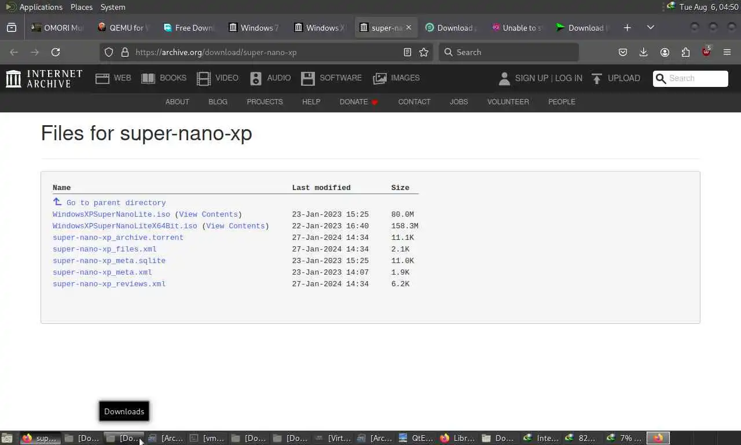Open the extensions puzzle icon

685,52
